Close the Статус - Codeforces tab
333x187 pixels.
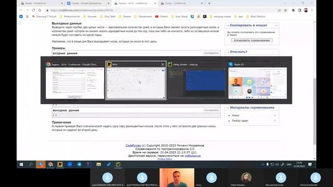(x=202, y=4)
